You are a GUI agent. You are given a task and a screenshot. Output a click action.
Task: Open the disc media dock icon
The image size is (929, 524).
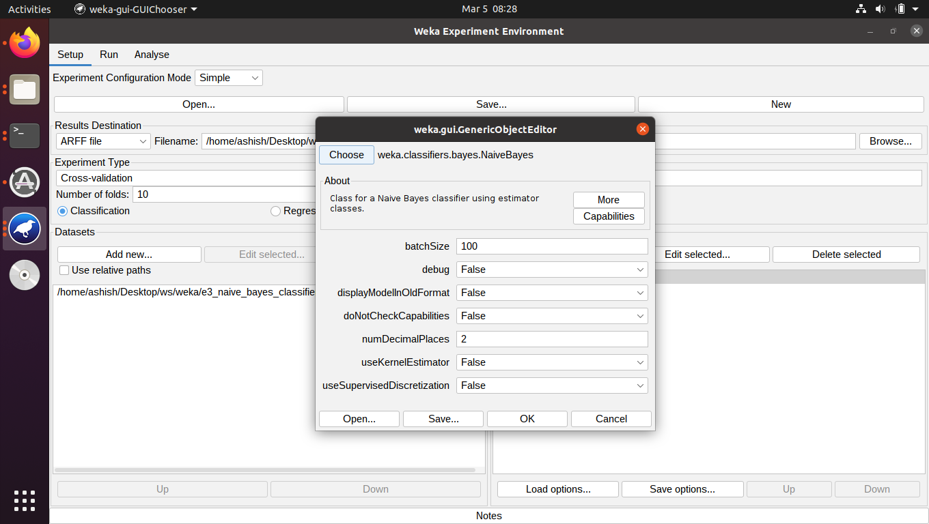(x=25, y=275)
